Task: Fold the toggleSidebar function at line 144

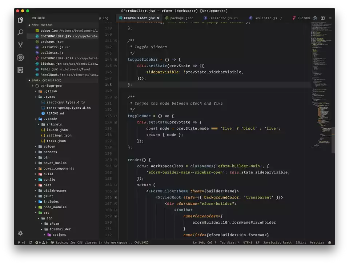Action: (116, 59)
